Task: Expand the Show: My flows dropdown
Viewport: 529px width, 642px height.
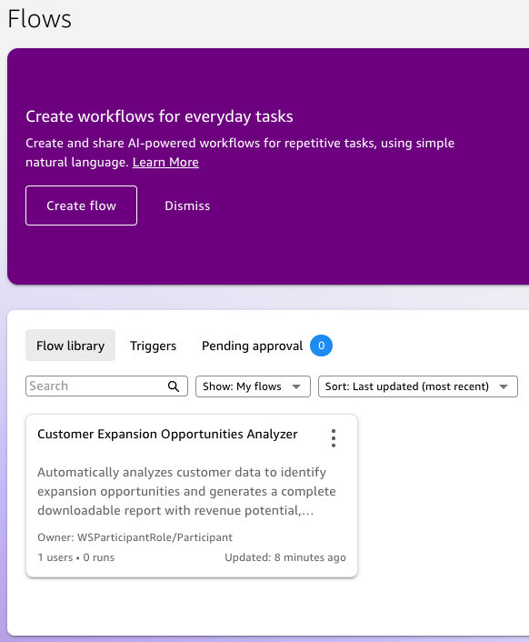Action: tap(253, 386)
